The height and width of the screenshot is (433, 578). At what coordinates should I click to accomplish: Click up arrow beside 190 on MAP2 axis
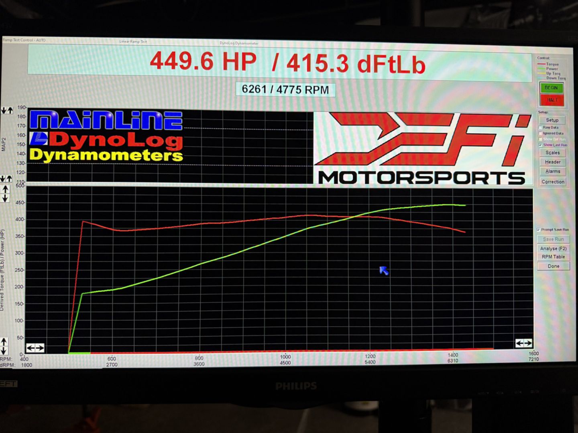pyautogui.click(x=10, y=111)
